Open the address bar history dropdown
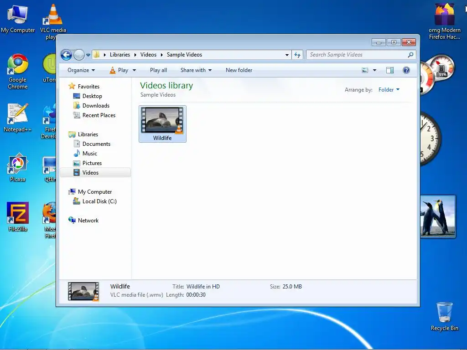Screen dimensions: 467x350 [x=287, y=55]
